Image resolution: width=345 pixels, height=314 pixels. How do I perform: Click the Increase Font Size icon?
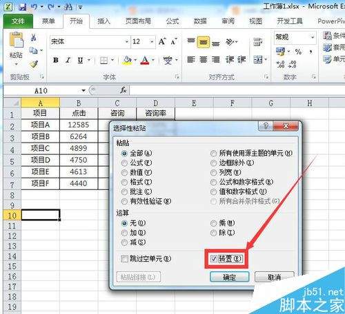click(162, 41)
